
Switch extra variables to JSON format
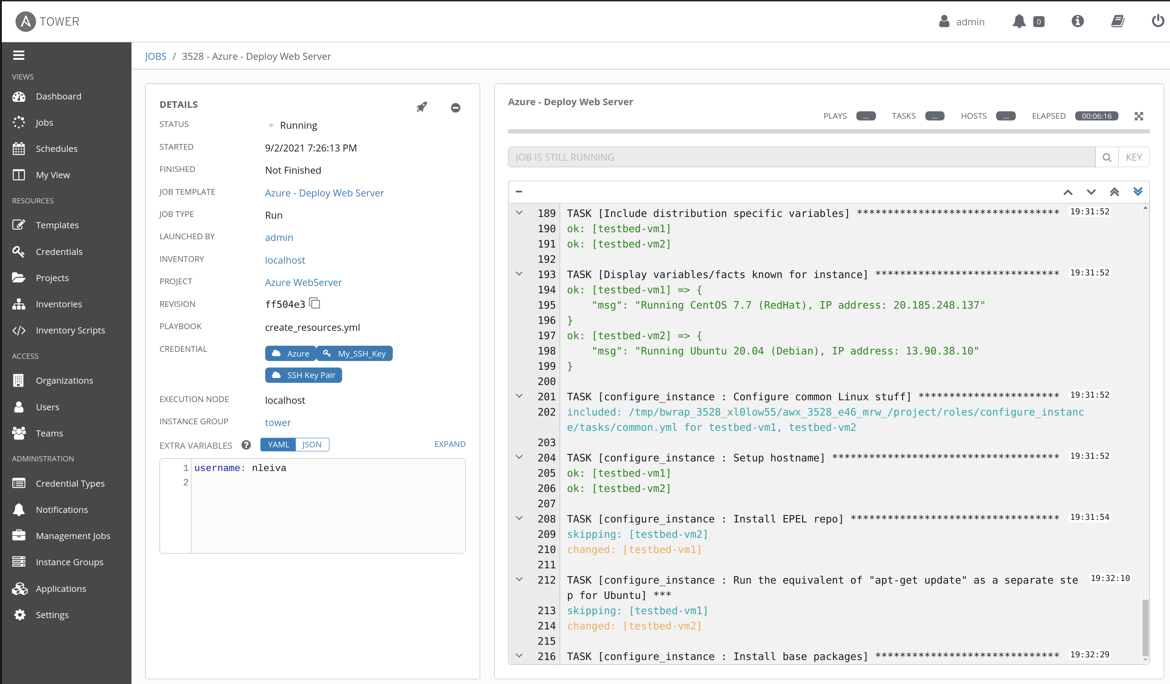click(312, 444)
